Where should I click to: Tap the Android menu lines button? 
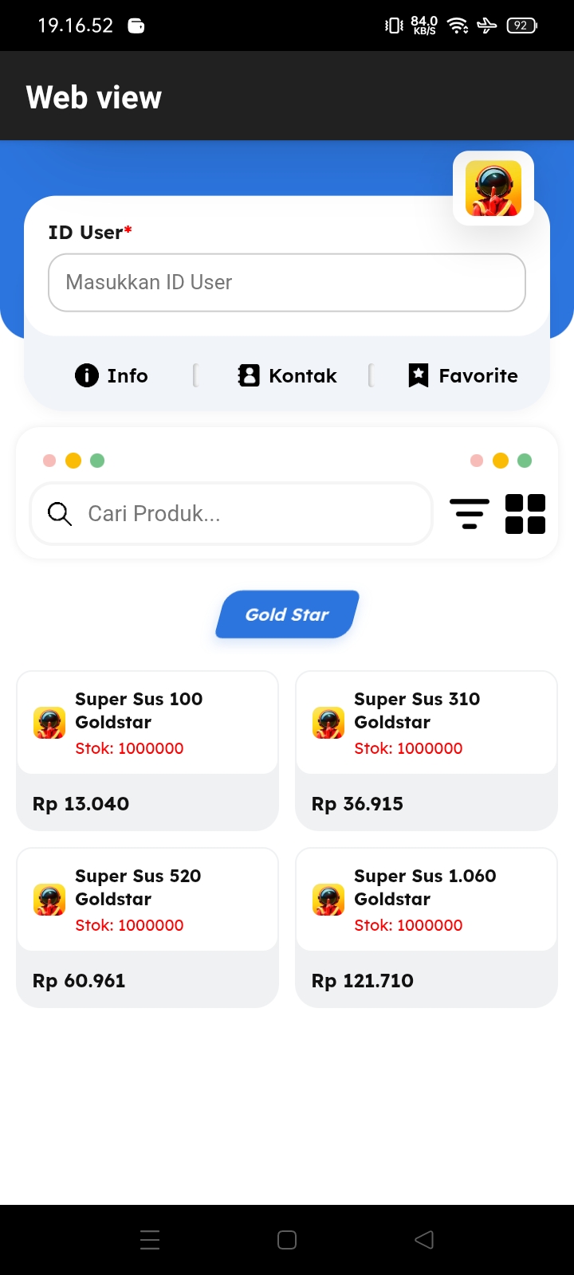click(x=150, y=1239)
